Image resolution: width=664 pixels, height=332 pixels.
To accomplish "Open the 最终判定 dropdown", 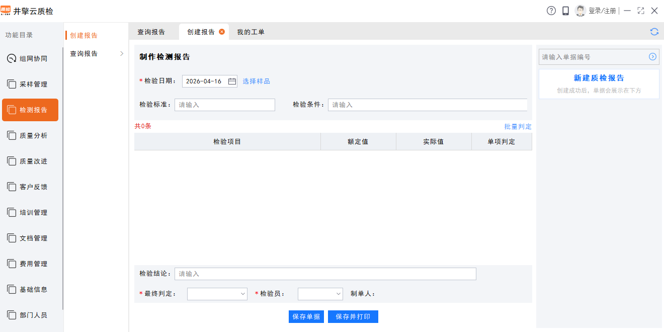I will tap(217, 294).
